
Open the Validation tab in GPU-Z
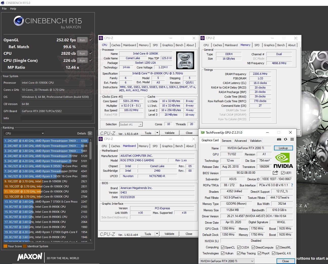tap(256, 141)
